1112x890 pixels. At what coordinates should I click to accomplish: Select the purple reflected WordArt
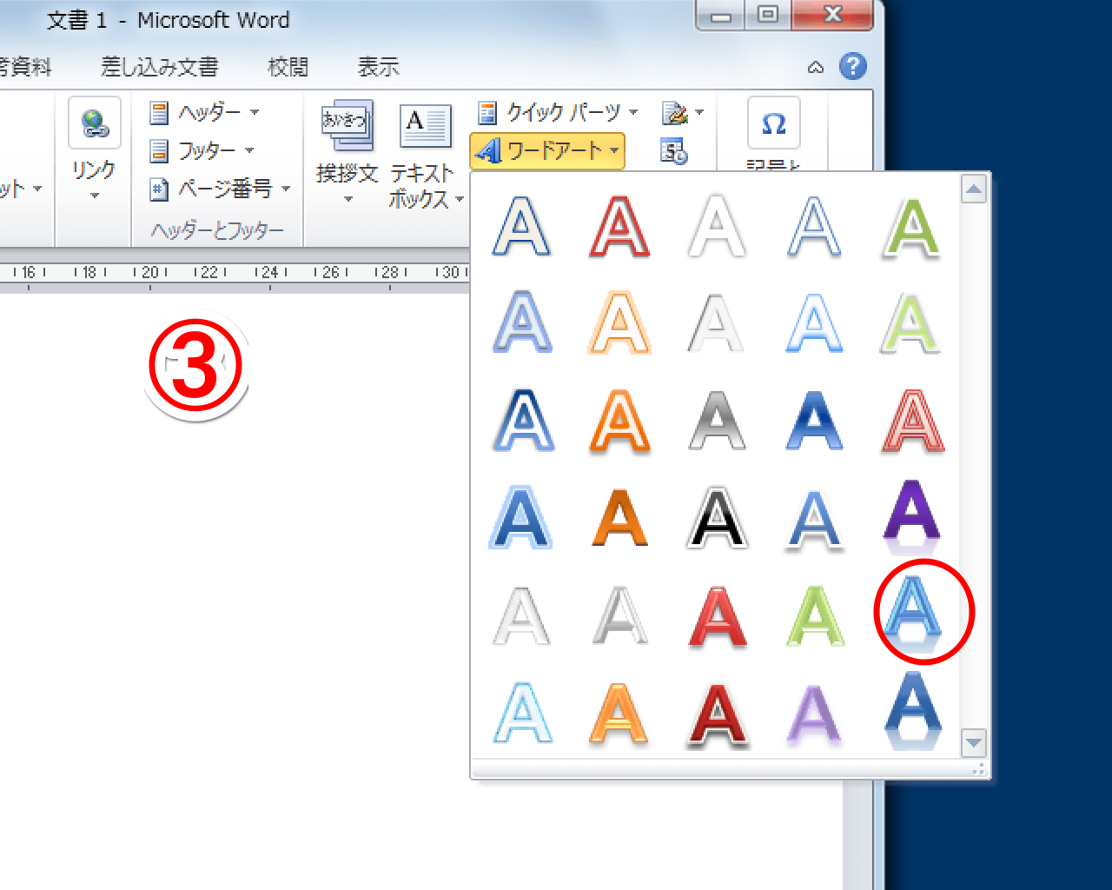pyautogui.click(x=911, y=519)
